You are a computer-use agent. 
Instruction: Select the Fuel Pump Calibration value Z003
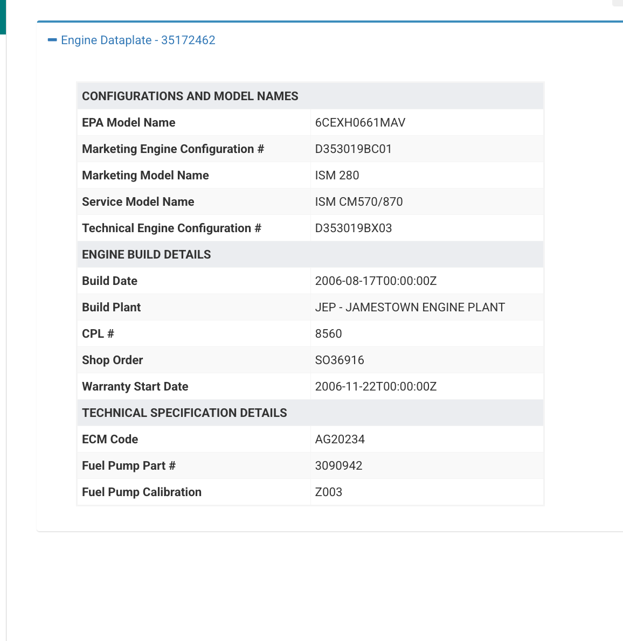pos(328,492)
